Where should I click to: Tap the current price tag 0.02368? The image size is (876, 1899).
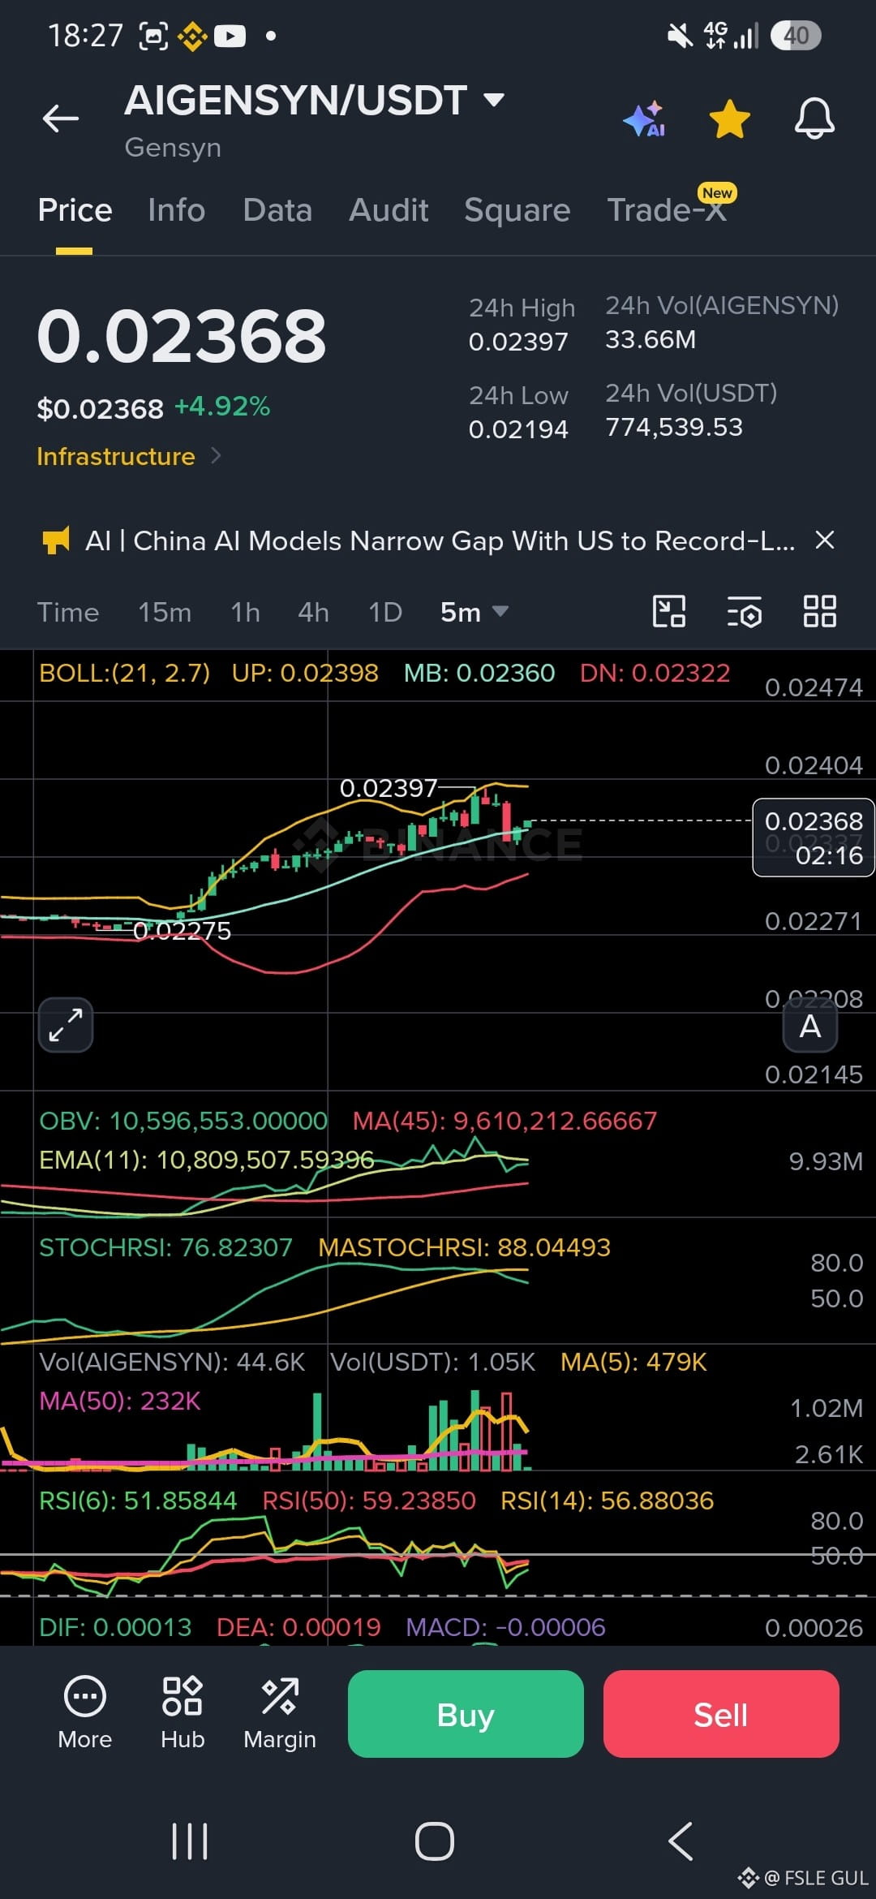tap(814, 838)
